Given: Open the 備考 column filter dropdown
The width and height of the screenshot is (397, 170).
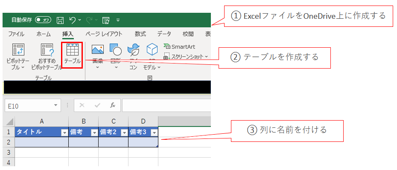Looking at the screenshot, I should coord(94,133).
